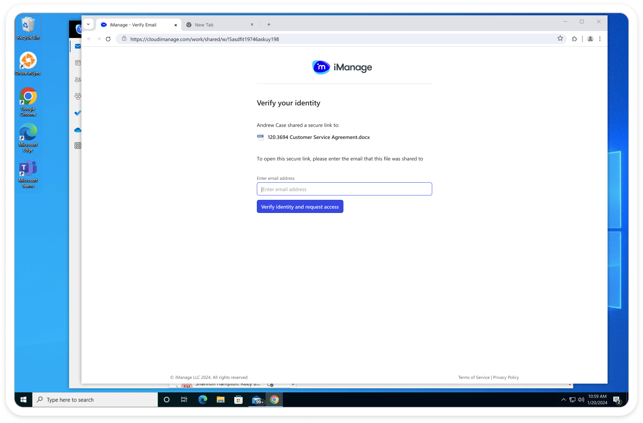Show hidden system tray icons
The height and width of the screenshot is (423, 643).
(563, 400)
